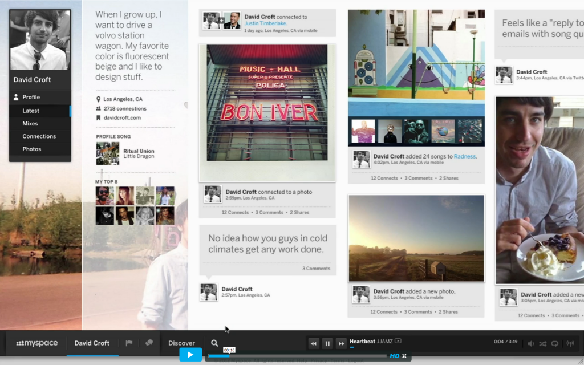The width and height of the screenshot is (584, 365).
Task: Click the David Croft name under cold climates post
Action: click(x=237, y=289)
